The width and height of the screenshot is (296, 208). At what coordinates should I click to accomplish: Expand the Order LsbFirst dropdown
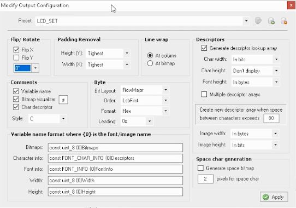coord(165,100)
